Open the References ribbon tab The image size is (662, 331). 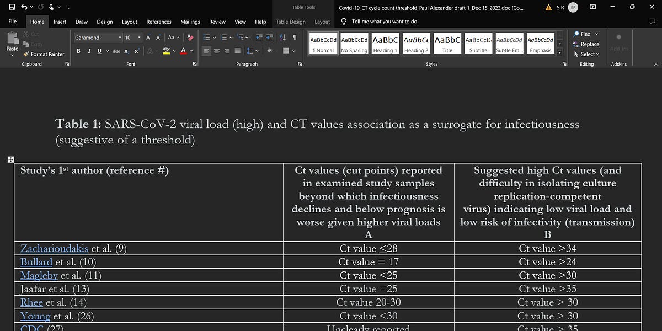[x=159, y=22]
